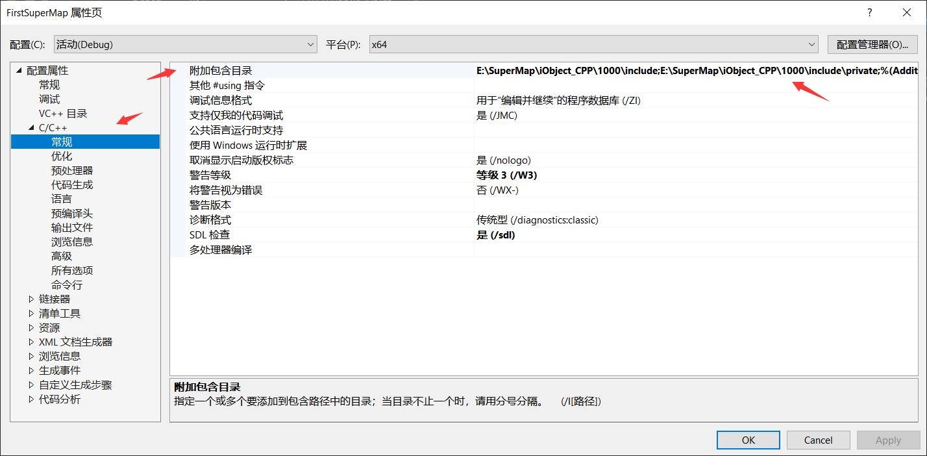The height and width of the screenshot is (456, 927).
Task: Select the 命令行 settings page
Action: [x=66, y=284]
